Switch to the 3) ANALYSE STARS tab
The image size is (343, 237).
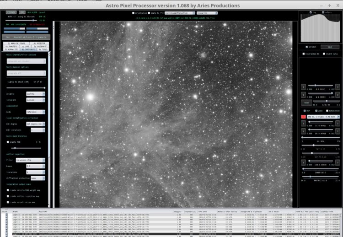[16, 43]
